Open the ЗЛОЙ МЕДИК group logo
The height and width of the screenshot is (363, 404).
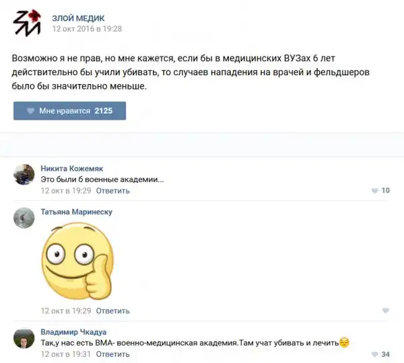click(x=27, y=23)
